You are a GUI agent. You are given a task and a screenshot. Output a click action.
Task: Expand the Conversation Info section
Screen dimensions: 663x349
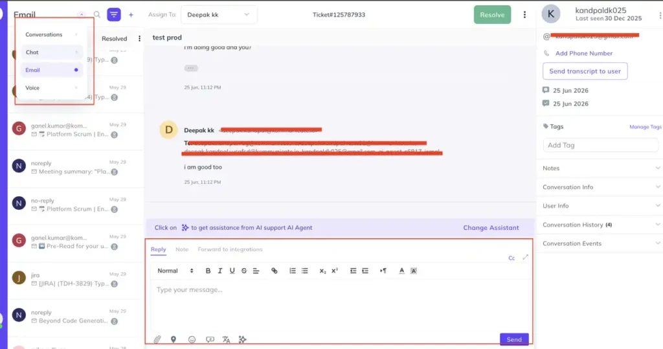pos(601,187)
